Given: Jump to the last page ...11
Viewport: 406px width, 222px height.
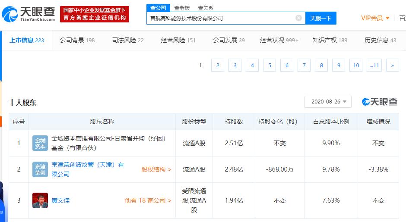Looking at the screenshot, I should pyautogui.click(x=374, y=65).
